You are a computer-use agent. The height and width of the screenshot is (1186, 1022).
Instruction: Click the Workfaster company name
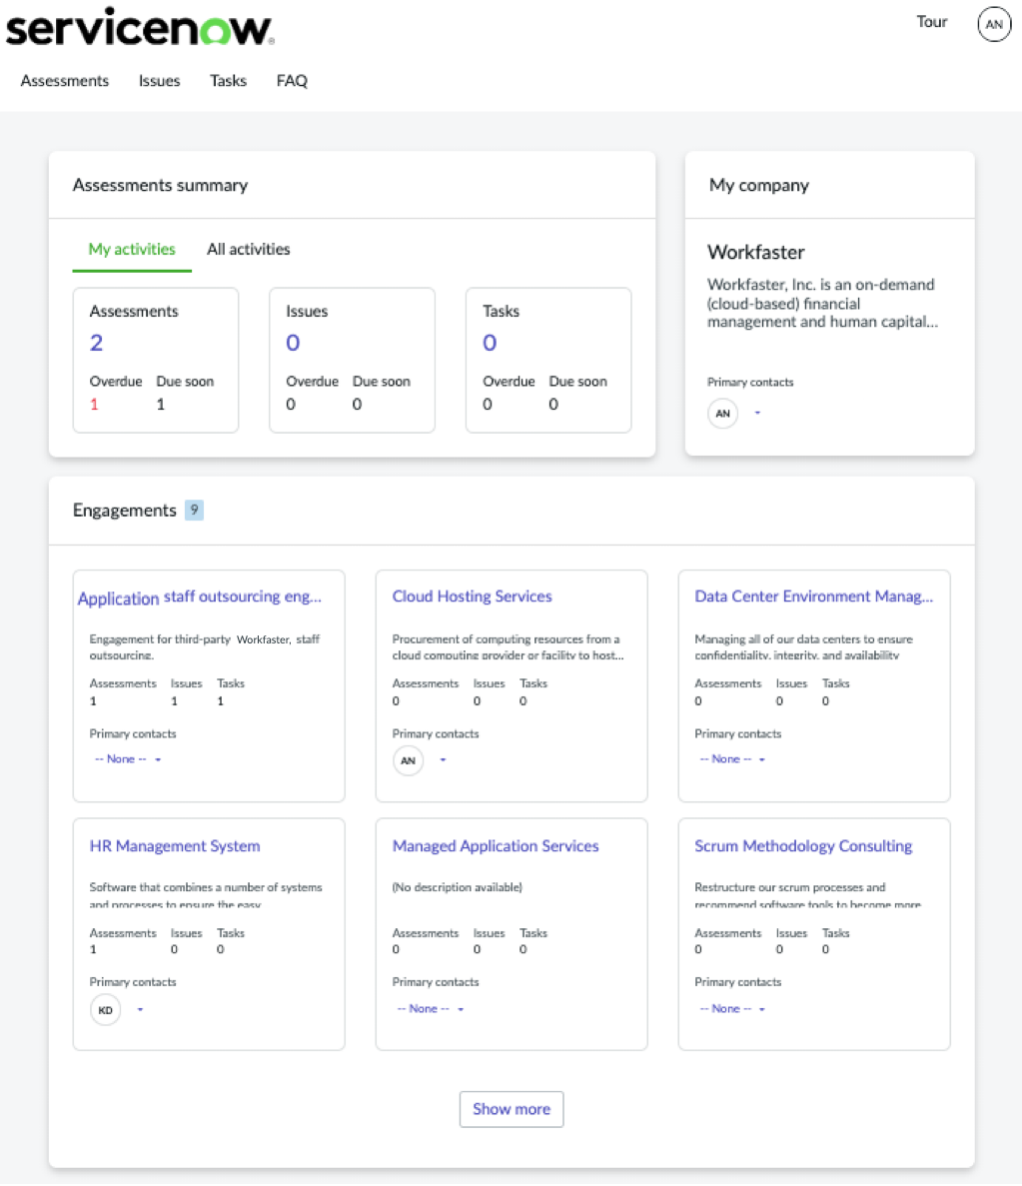click(755, 252)
